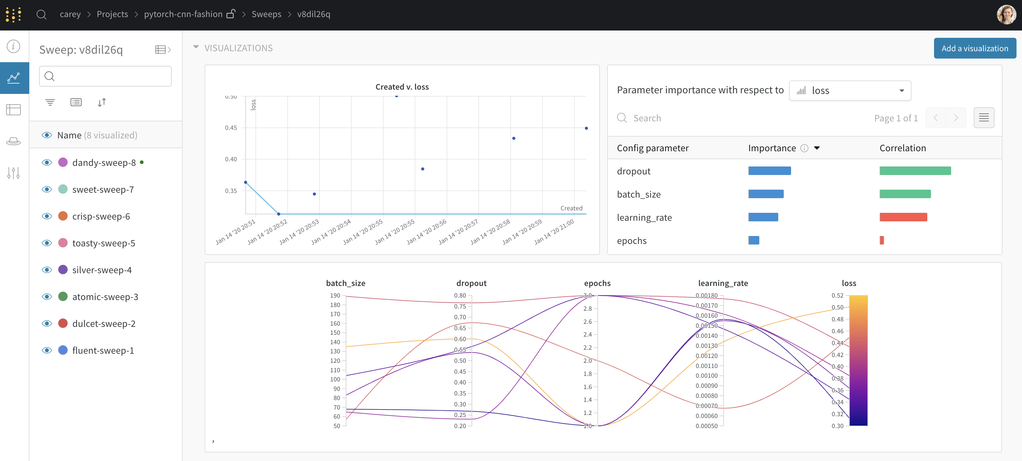Open the runs table panel in sidebar

coord(13,110)
